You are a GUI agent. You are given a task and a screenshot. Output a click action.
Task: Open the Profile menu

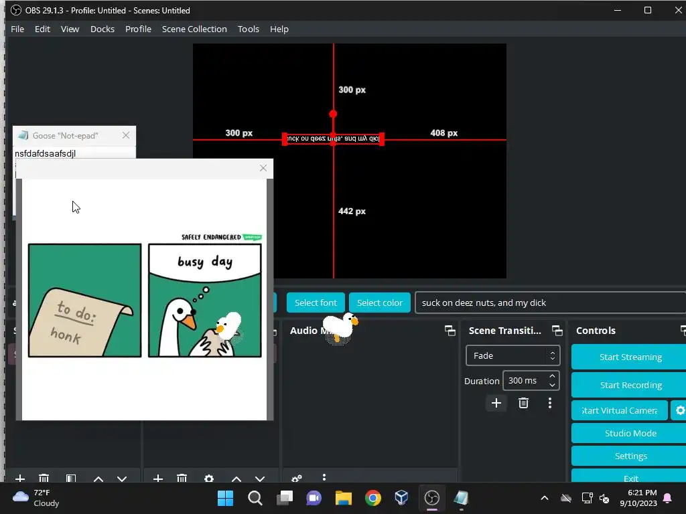tap(138, 29)
